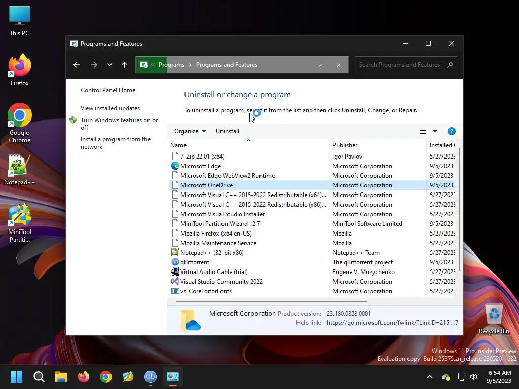
Task: Sort by Publisher column header
Action: pyautogui.click(x=378, y=145)
